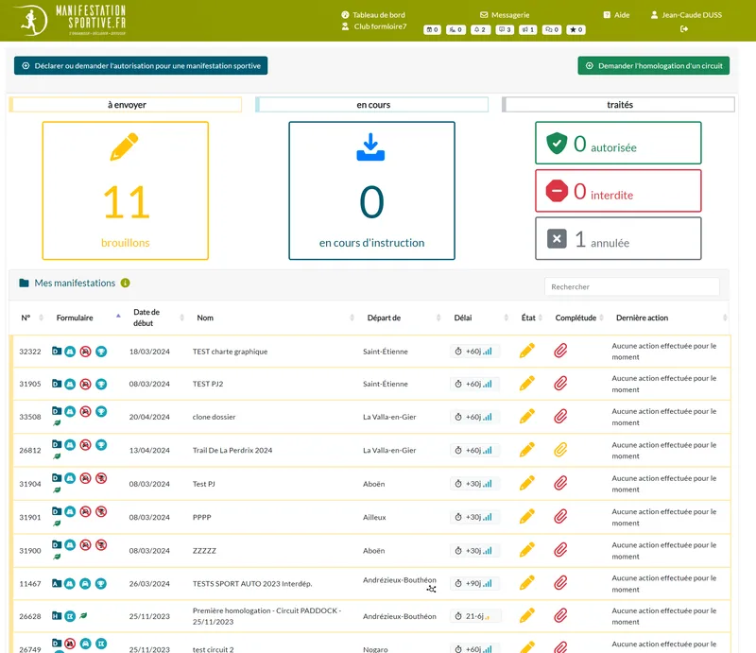The width and height of the screenshot is (756, 653).
Task: Click the number 31900 cell
Action: [30, 550]
